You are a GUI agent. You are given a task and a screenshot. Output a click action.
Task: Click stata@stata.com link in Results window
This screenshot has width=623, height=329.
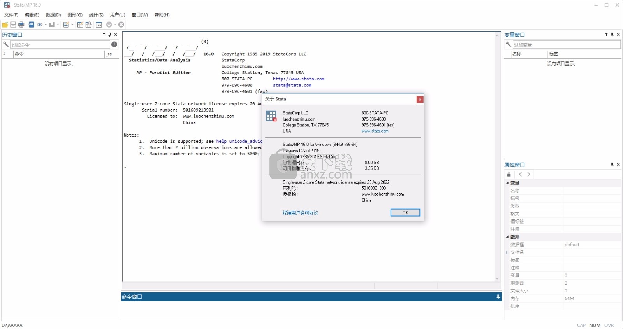coord(292,85)
